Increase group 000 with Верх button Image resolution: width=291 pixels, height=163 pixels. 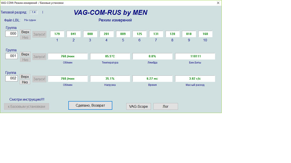pyautogui.click(x=25, y=32)
